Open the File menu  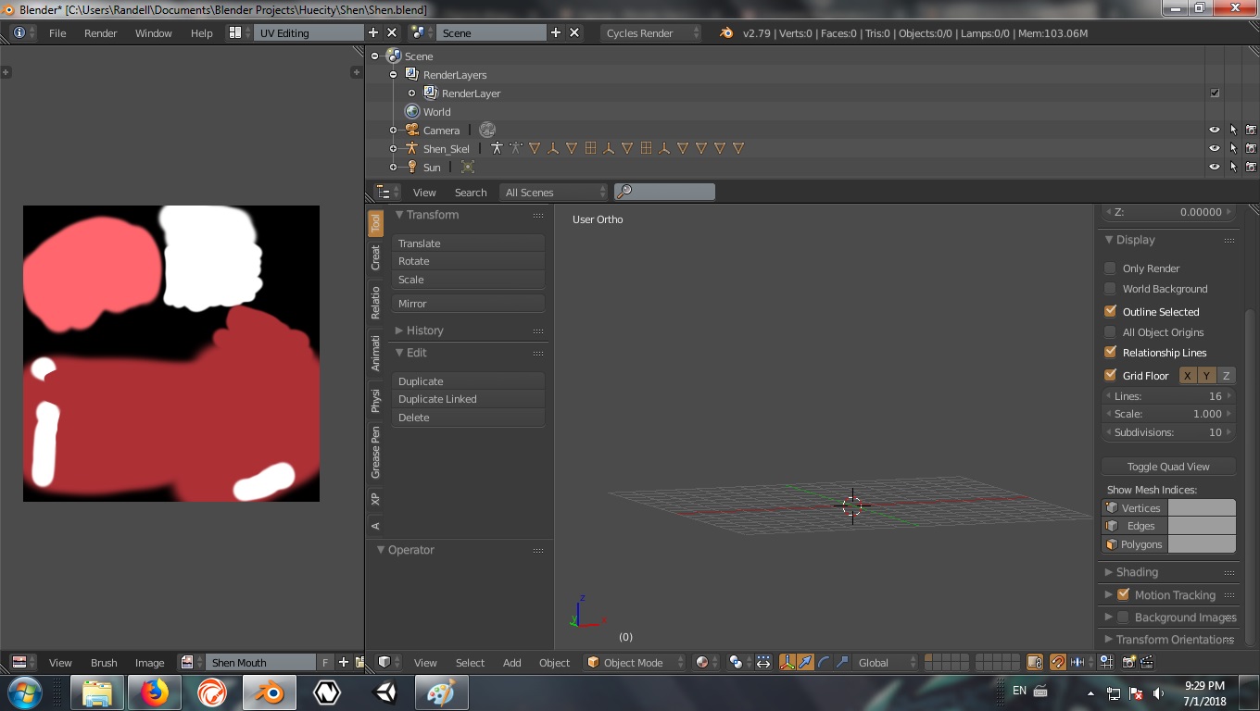point(57,32)
